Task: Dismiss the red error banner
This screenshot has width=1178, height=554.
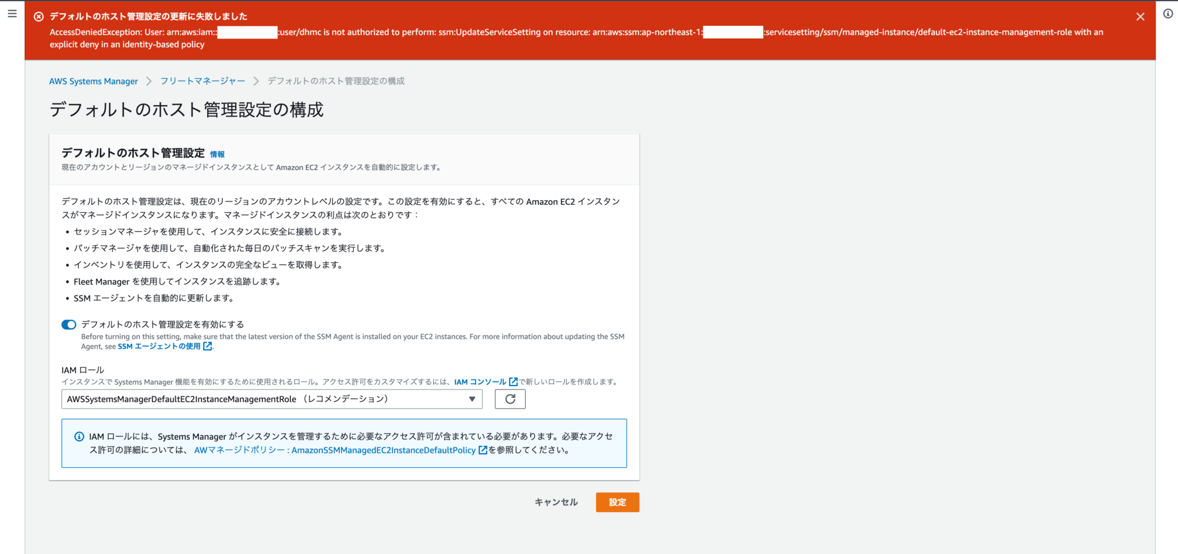Action: click(x=1140, y=17)
